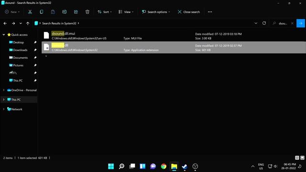Click the Delete trash can icon
This screenshot has width=306, height=172.
click(x=87, y=12)
